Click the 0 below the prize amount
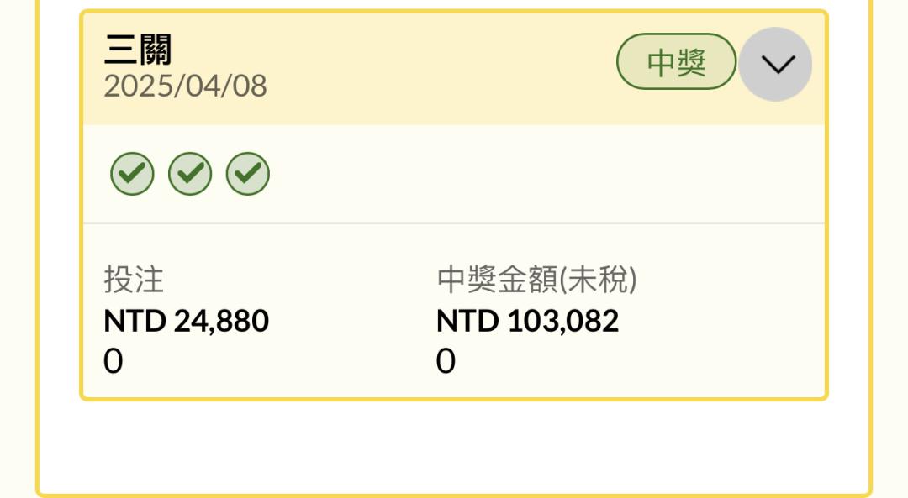Viewport: 908px width, 498px height. pyautogui.click(x=446, y=361)
